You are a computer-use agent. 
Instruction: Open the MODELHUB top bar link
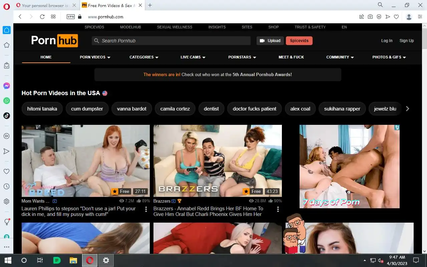130,27
